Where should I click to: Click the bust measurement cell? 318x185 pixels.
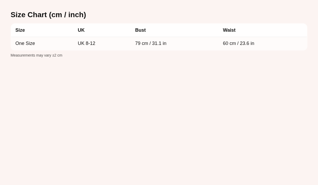pos(151,43)
